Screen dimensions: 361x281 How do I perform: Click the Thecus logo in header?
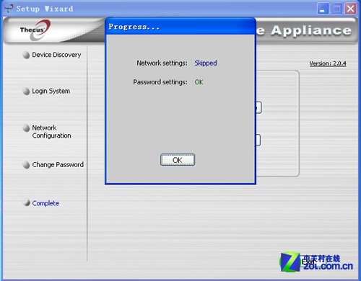35,30
